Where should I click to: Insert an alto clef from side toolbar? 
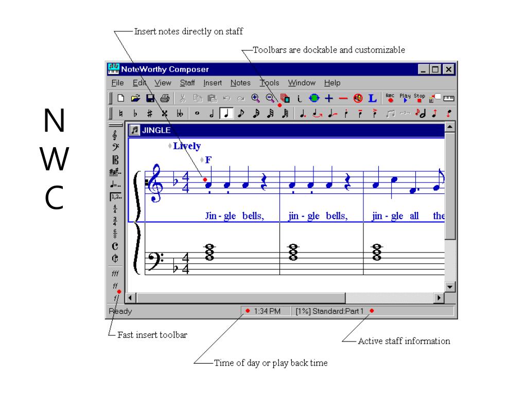coord(115,160)
